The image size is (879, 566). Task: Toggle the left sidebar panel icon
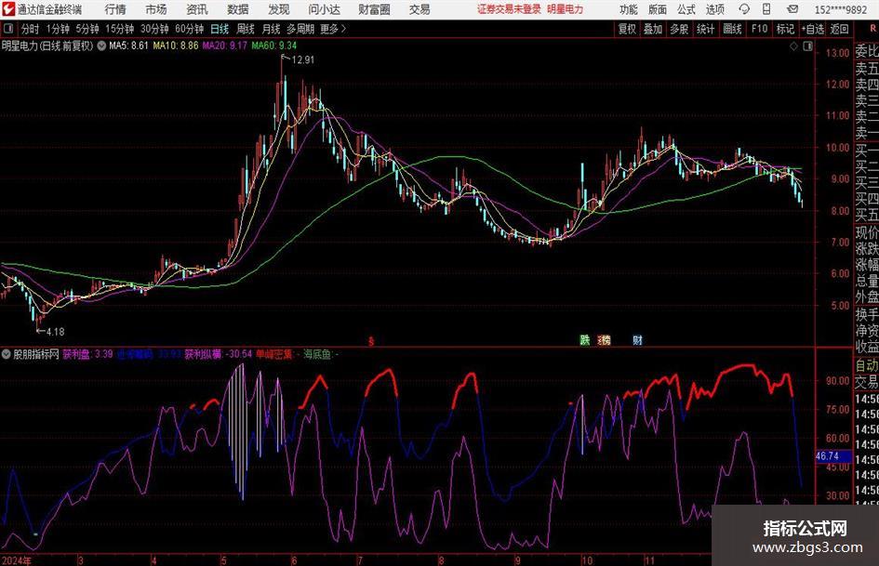(x=8, y=29)
